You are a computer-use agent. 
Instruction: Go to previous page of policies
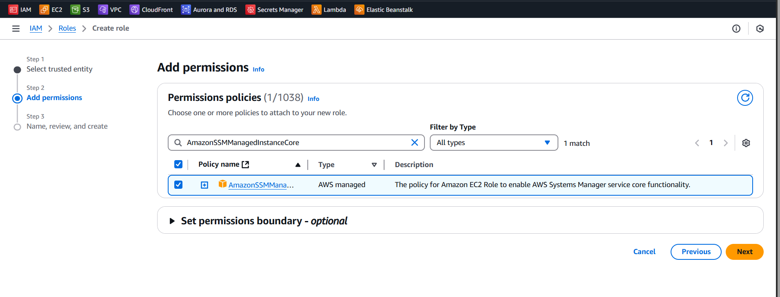(x=697, y=143)
